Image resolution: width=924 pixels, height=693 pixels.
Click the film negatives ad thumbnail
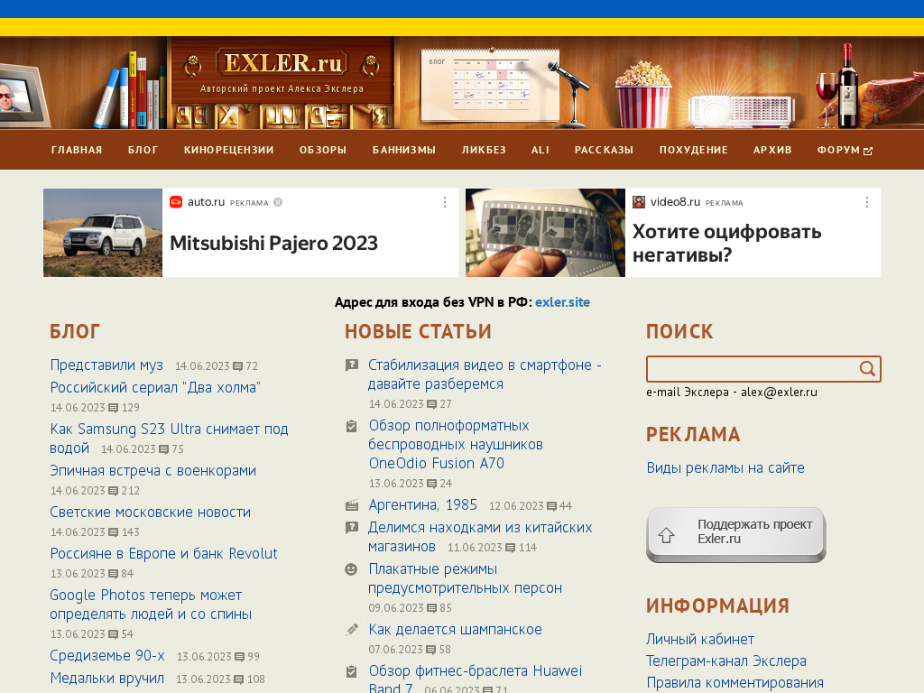pos(545,233)
